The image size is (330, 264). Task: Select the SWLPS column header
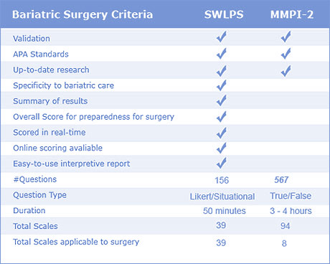click(x=224, y=14)
